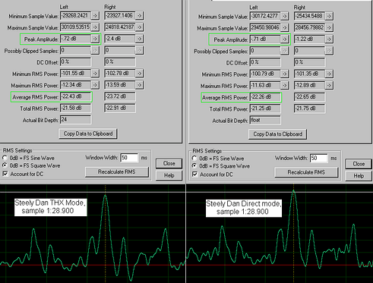
Task: Click Copy Data to Clipboard in the THX-side panel
Action: (x=88, y=134)
